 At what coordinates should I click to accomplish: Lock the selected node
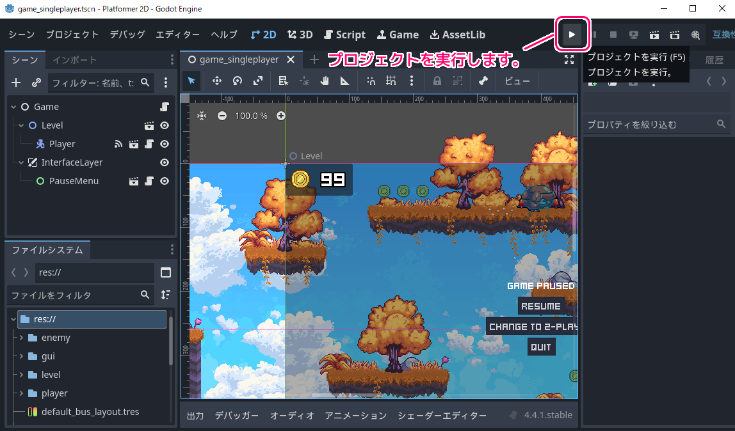[437, 81]
